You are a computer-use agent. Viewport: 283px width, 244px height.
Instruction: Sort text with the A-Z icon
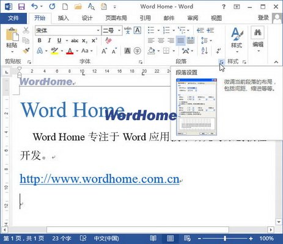click(x=204, y=51)
